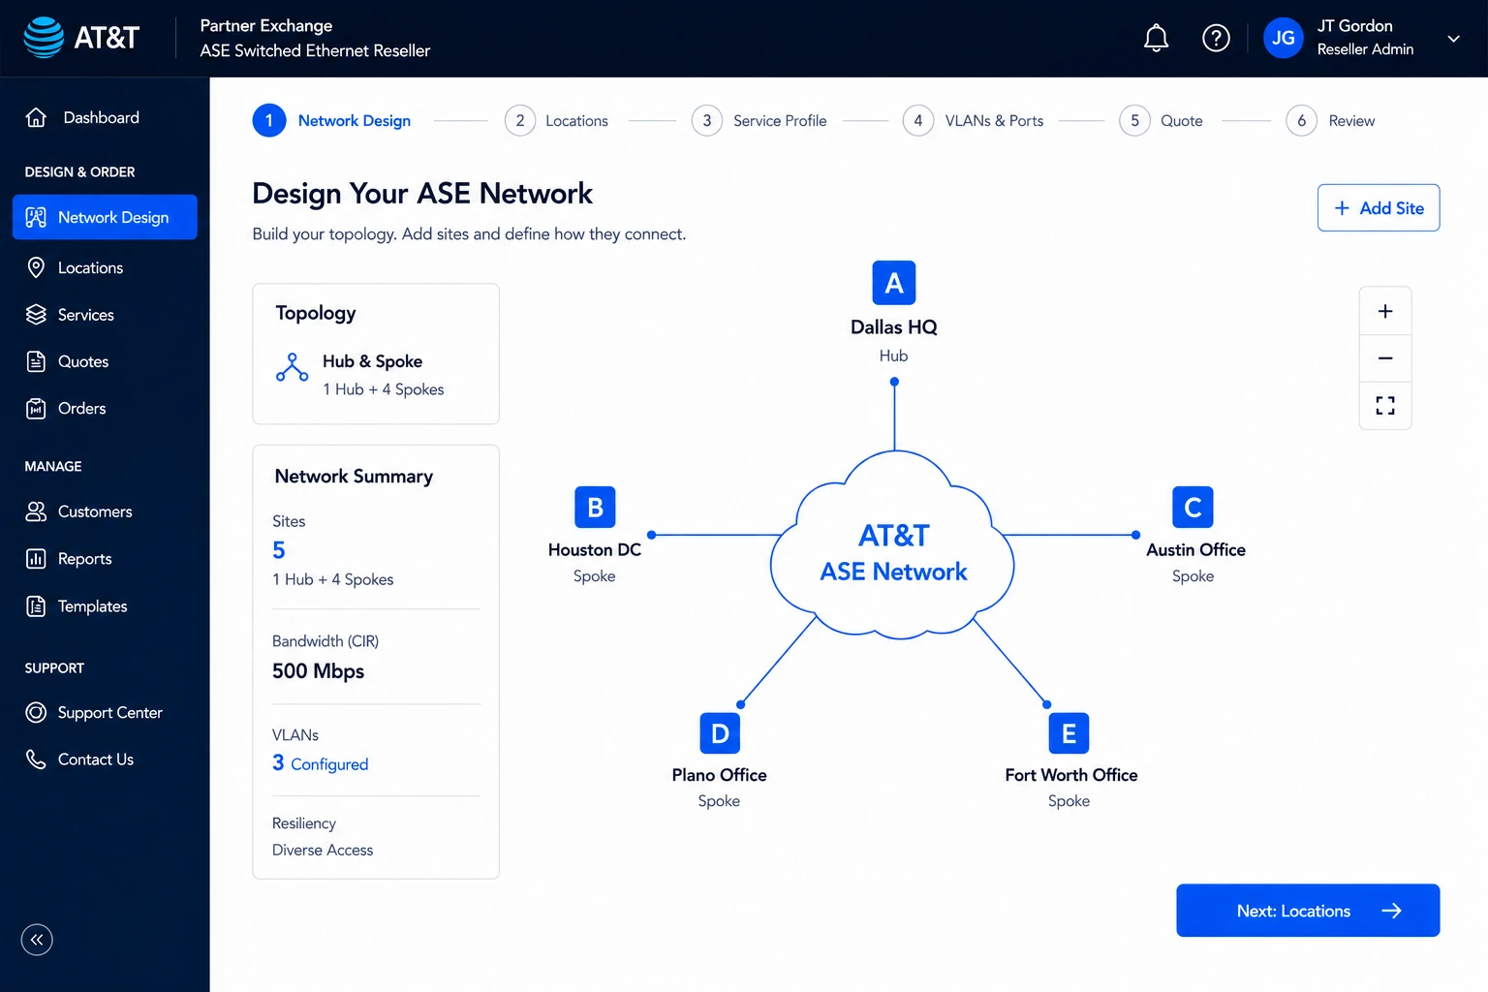Click the 'Partner Exchange' header title
1488x992 pixels.
(x=266, y=25)
